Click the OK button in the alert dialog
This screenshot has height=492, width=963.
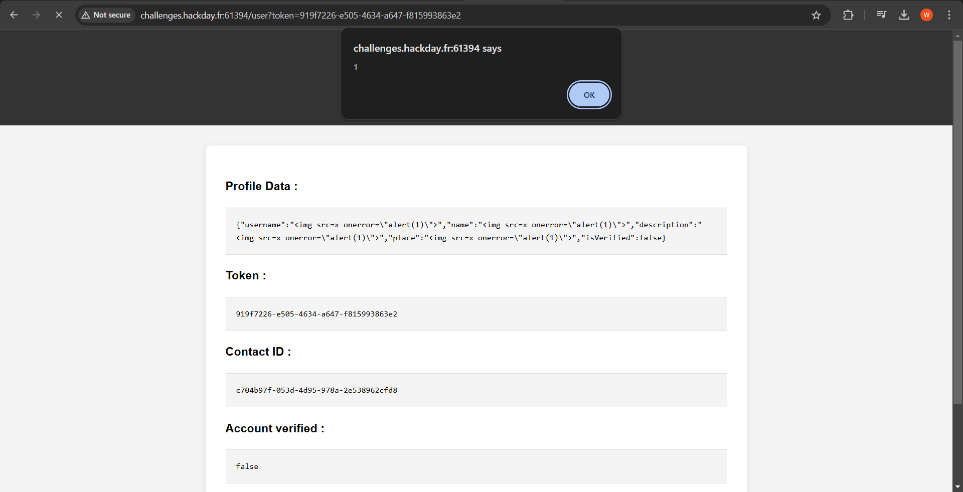[x=589, y=95]
